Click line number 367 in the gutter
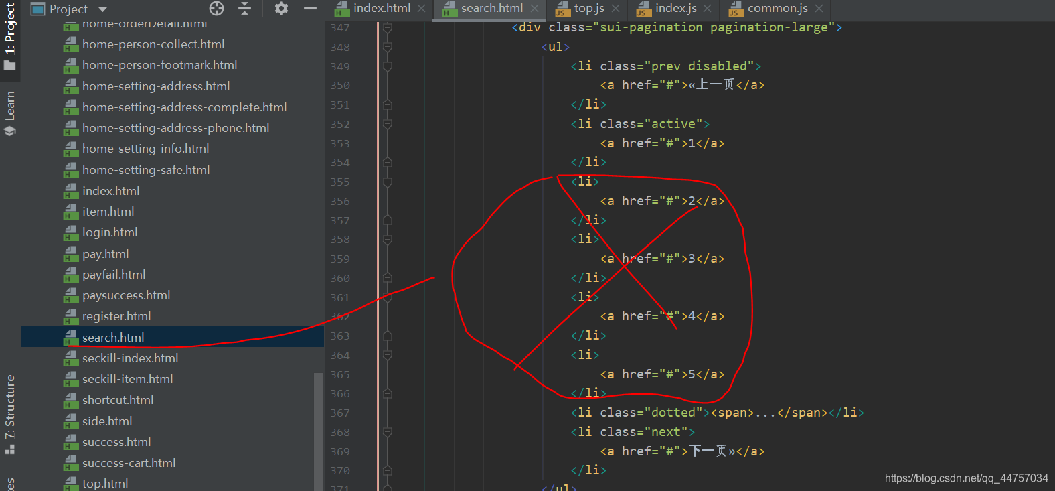 (x=340, y=413)
